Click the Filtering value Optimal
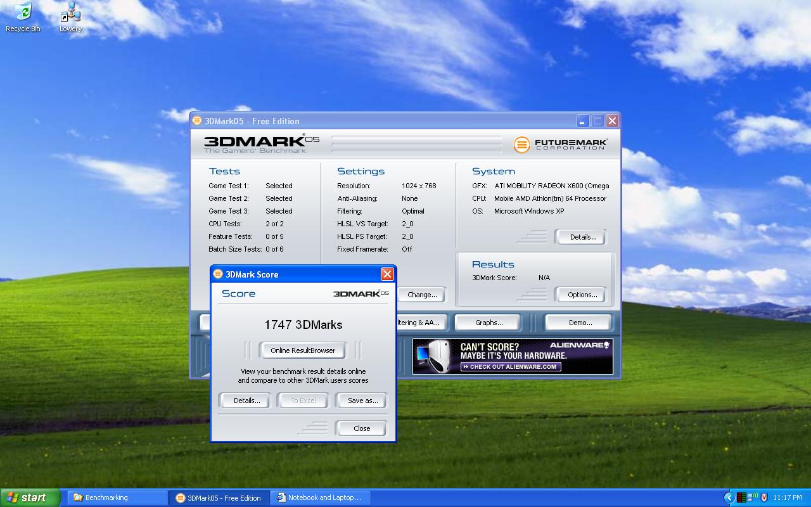The width and height of the screenshot is (811, 507). [413, 211]
